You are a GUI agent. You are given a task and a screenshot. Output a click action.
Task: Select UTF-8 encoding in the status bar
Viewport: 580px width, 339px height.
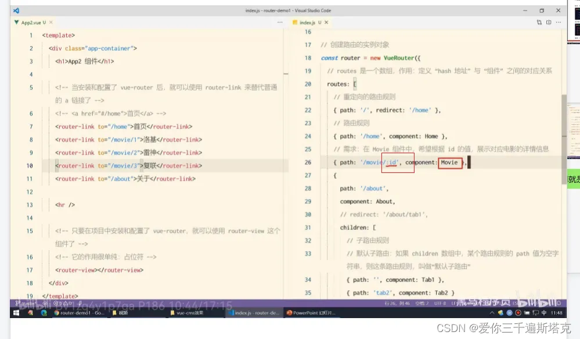(x=440, y=303)
